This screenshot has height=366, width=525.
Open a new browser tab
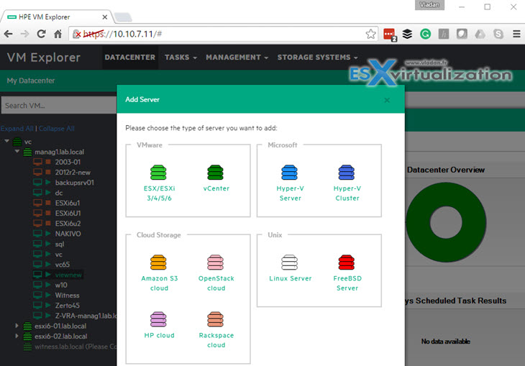coord(123,17)
